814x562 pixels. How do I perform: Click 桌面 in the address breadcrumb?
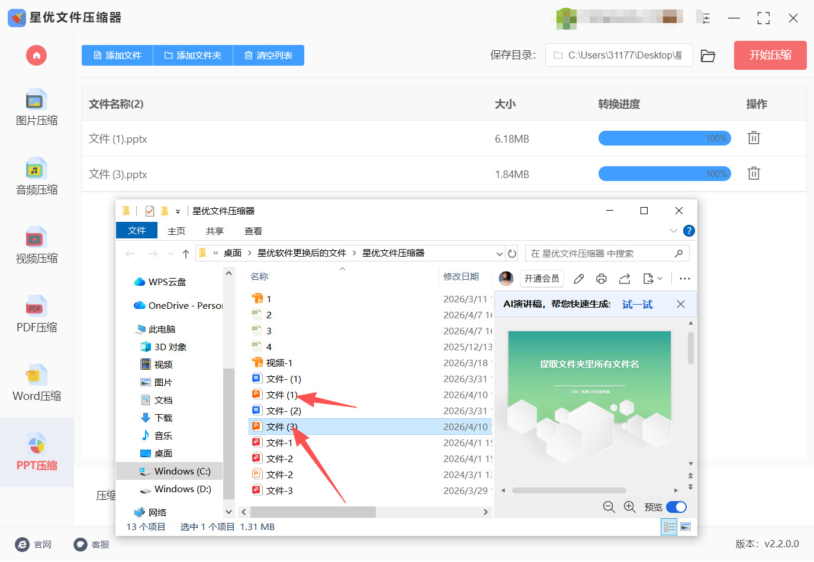pos(233,253)
